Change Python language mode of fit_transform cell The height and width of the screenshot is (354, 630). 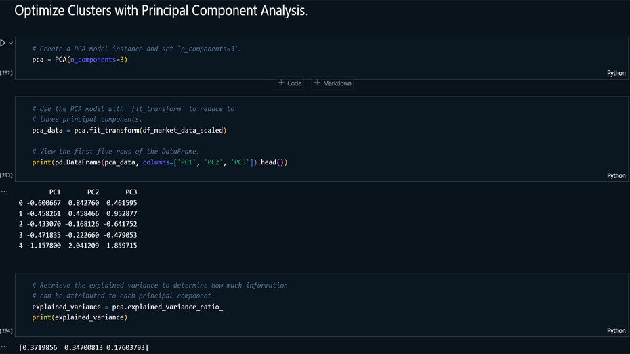point(616,175)
